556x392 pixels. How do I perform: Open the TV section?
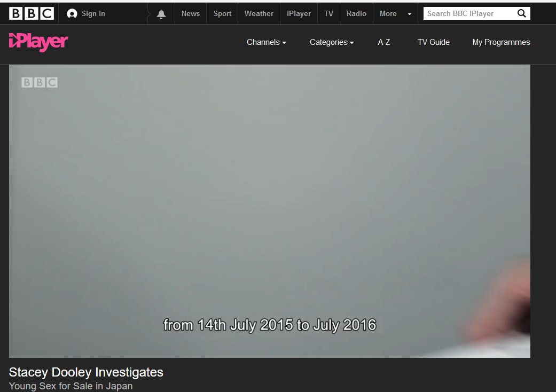pos(328,13)
